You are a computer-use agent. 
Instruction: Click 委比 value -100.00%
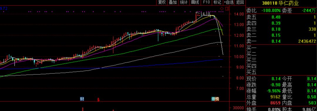pos(271,11)
